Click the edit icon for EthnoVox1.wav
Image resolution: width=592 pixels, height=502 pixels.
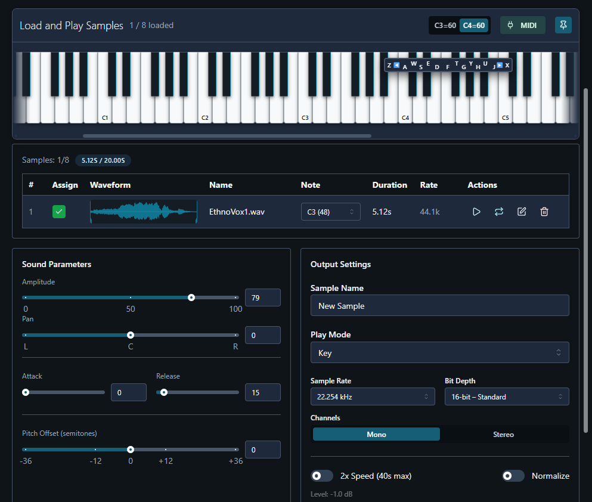522,212
